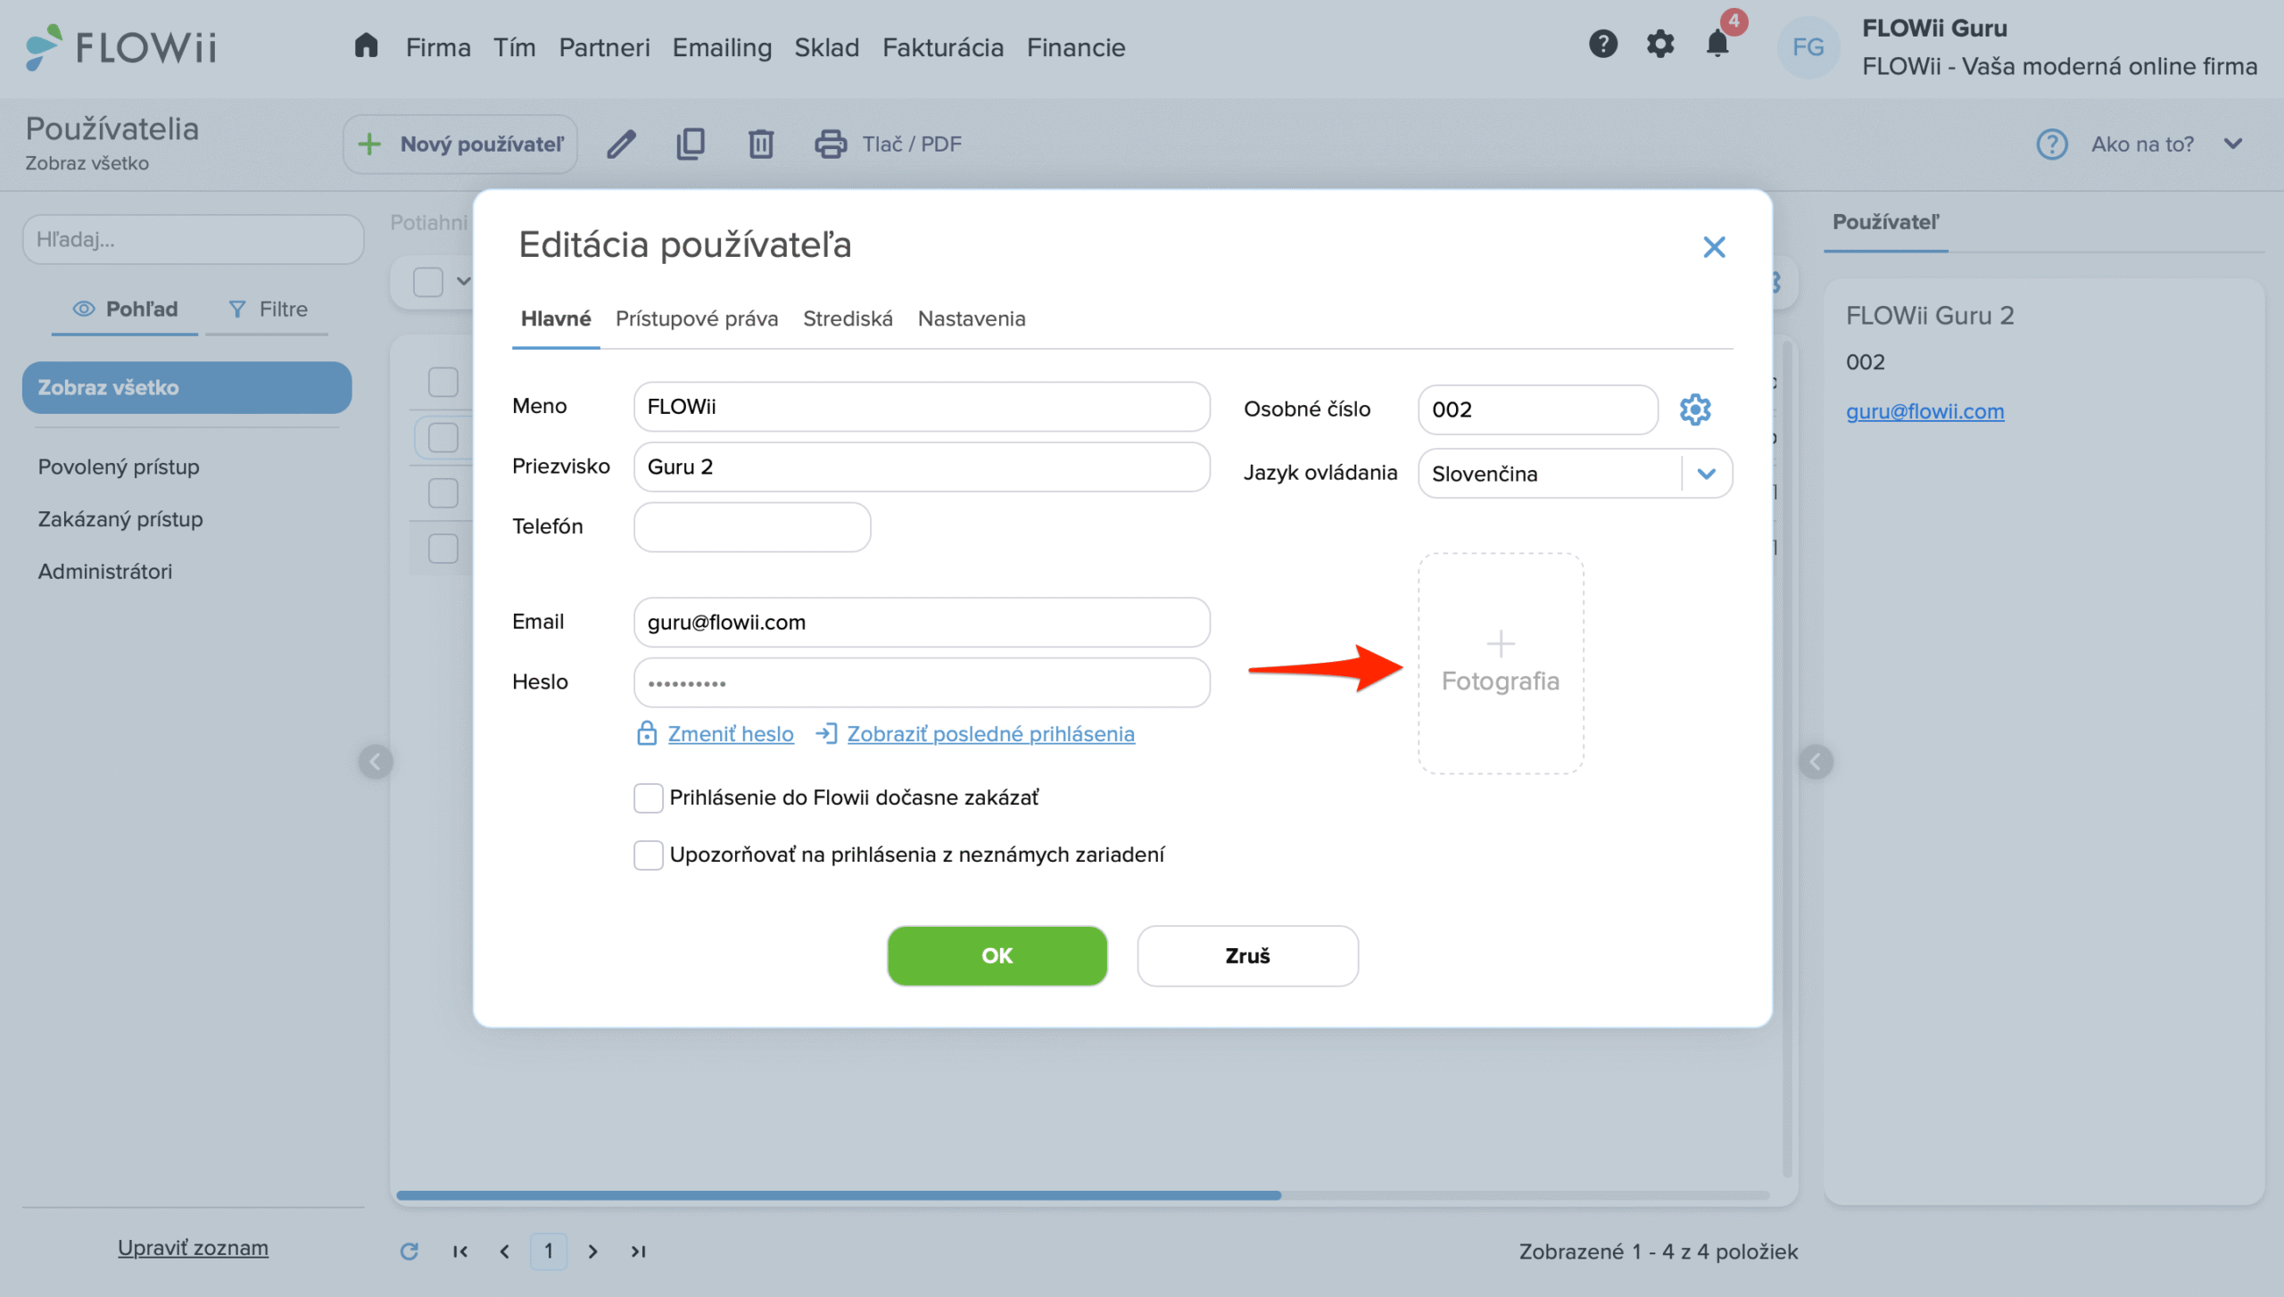Collapse left sidebar with arrow handle
This screenshot has height=1297, width=2284.
point(375,762)
